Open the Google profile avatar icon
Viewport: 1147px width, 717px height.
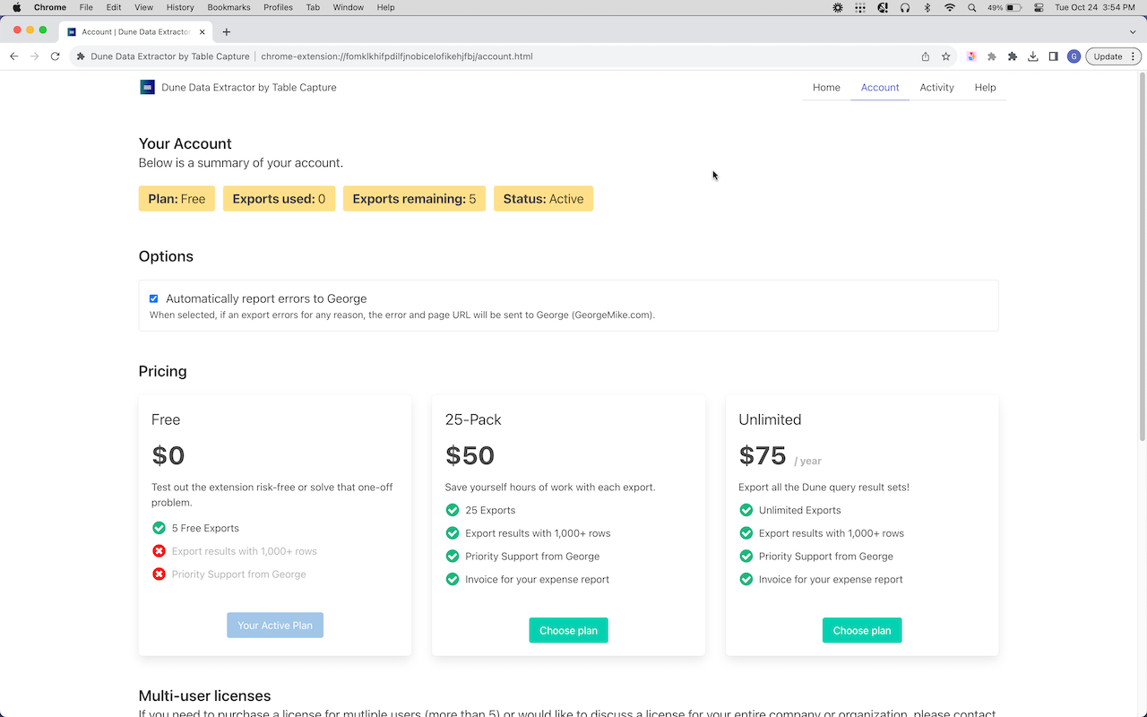pos(1074,56)
